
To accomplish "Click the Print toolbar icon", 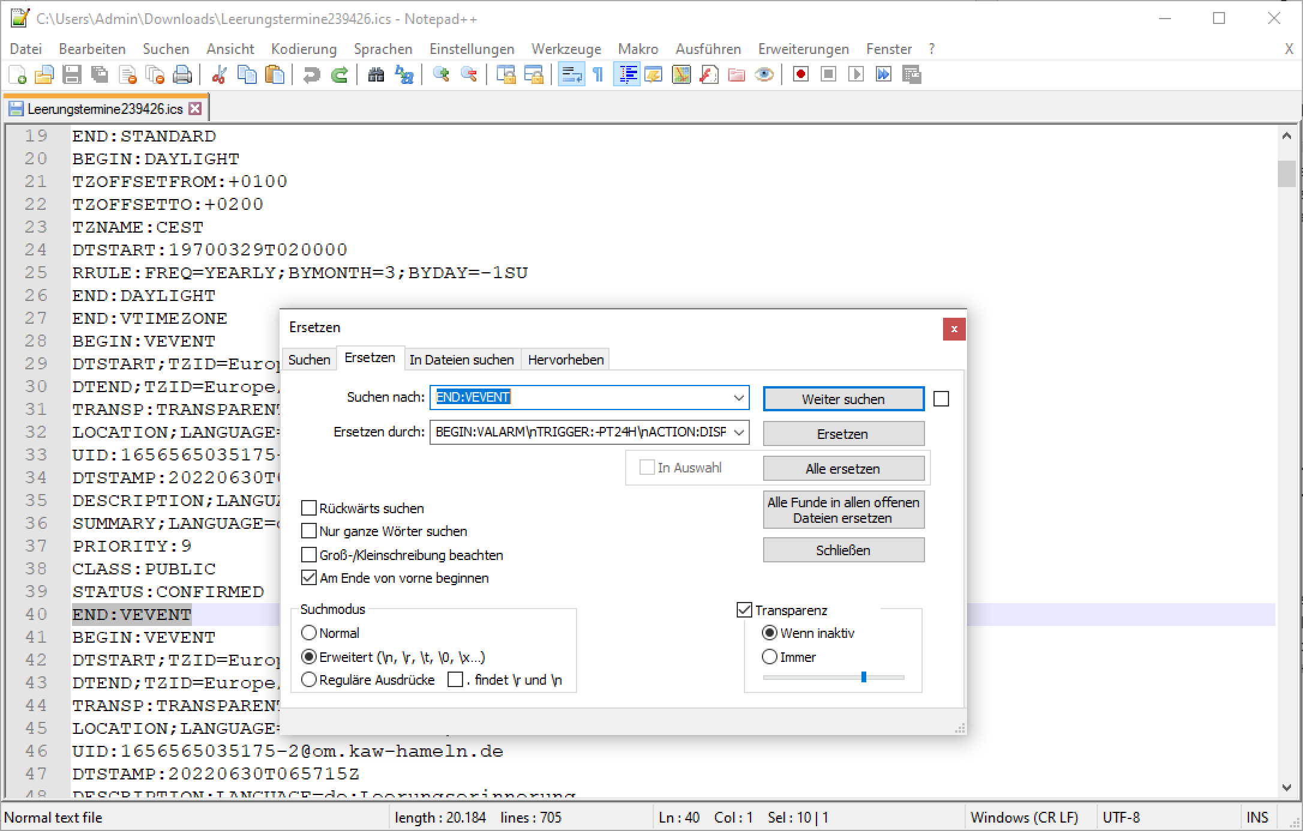I will point(182,75).
